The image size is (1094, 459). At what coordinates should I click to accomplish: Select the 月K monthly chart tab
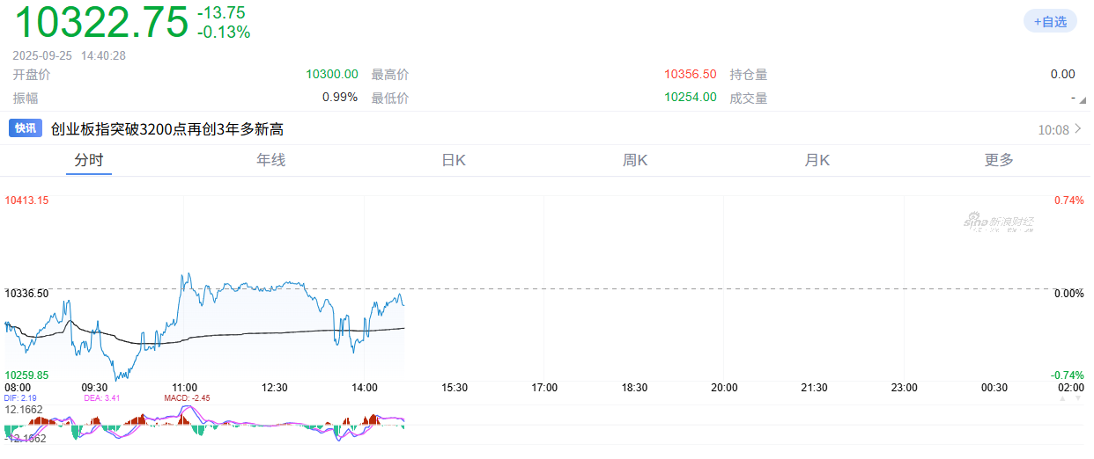(x=817, y=160)
